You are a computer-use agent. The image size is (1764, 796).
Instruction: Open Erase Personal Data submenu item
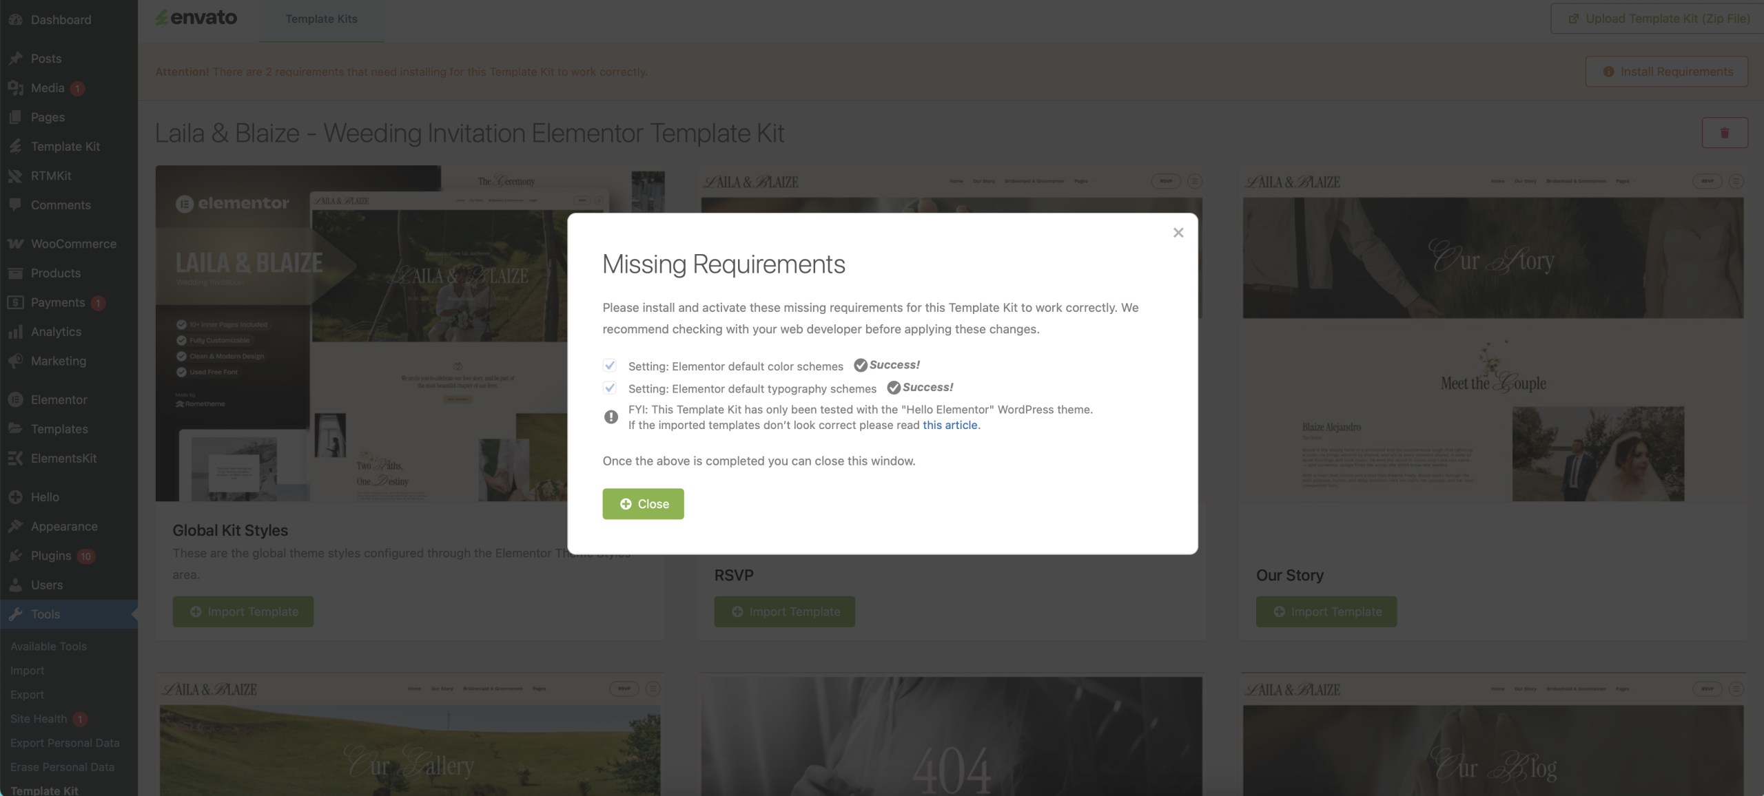[x=62, y=766]
